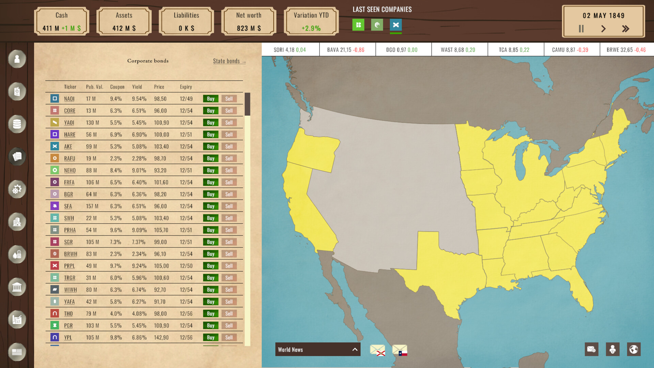
Task: Select the blue crossed-arrows company under Last Seen Companies
Action: point(396,25)
